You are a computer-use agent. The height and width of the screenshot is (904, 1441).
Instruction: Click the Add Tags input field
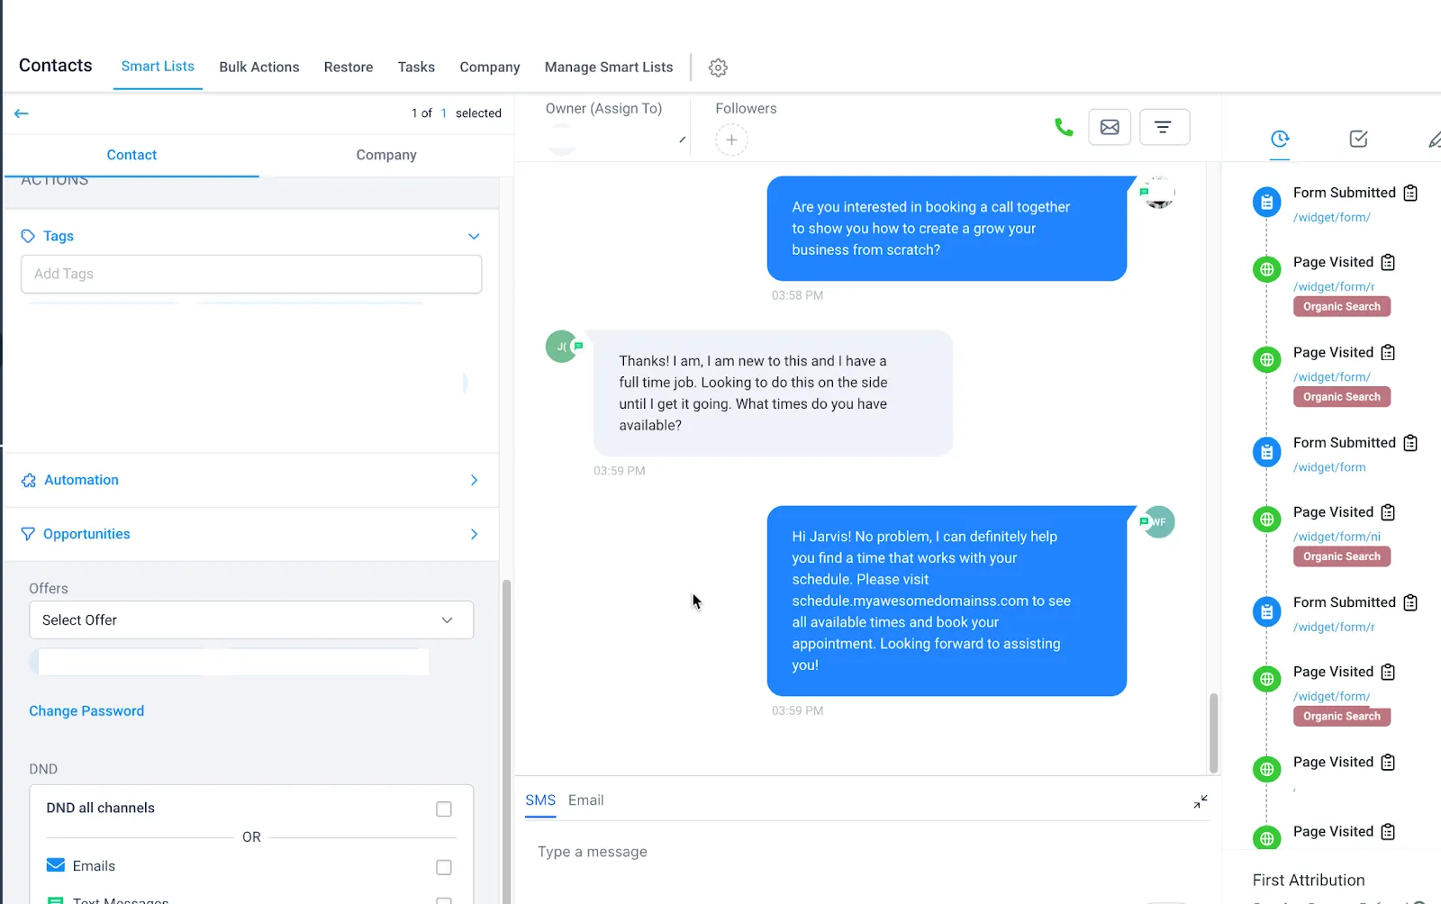pos(251,274)
